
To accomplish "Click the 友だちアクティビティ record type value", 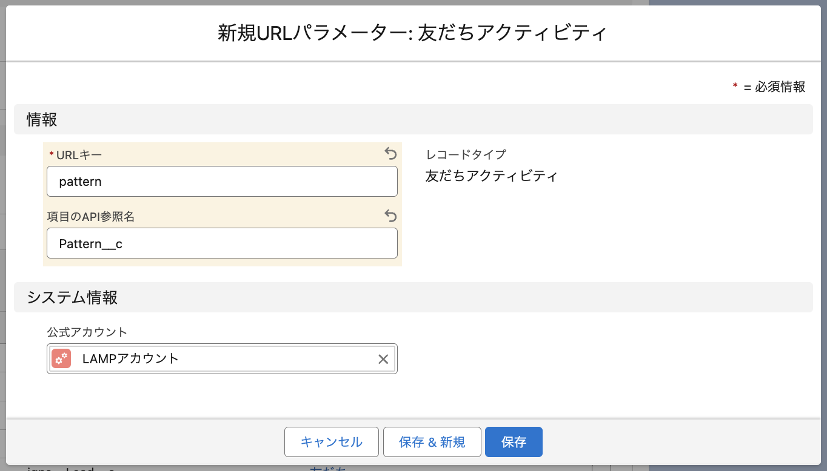I will tap(491, 176).
